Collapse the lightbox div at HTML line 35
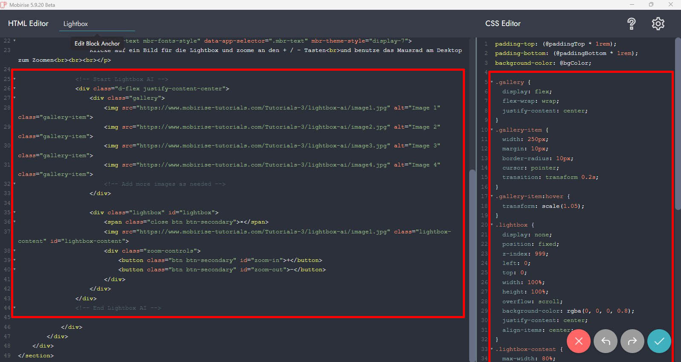This screenshot has width=681, height=362. pos(14,212)
